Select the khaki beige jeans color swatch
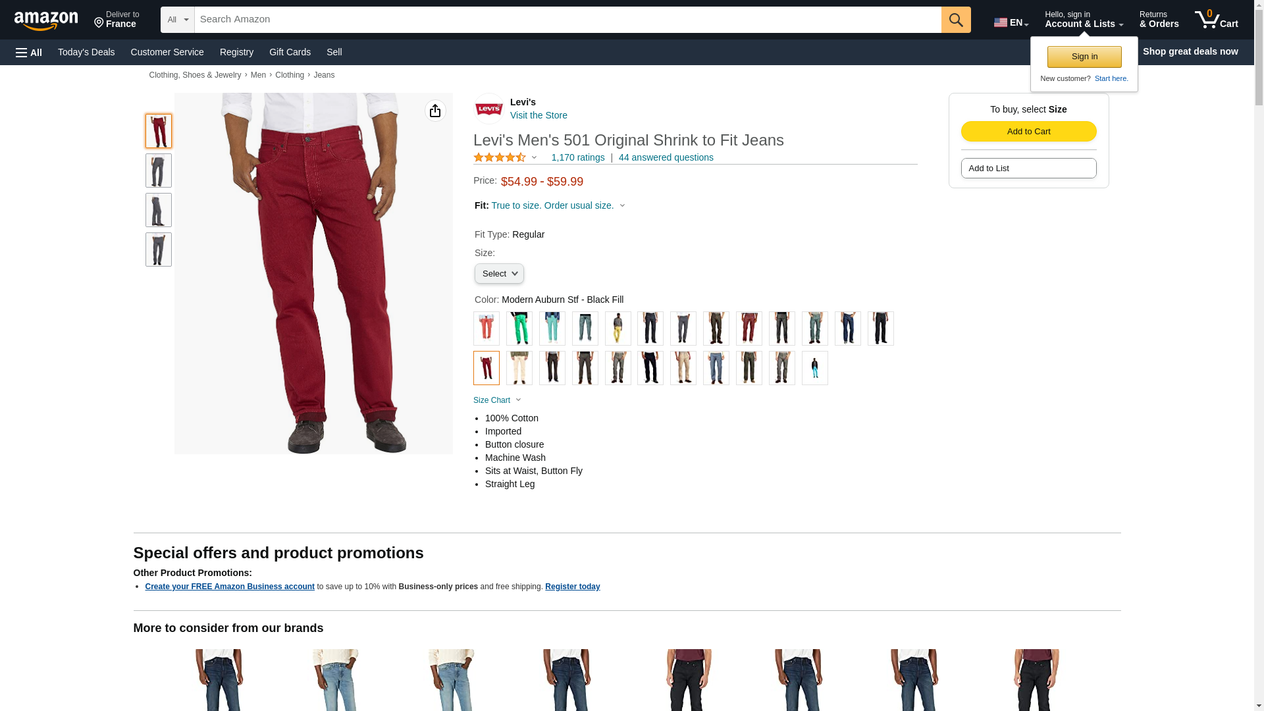The width and height of the screenshot is (1264, 711). 683,368
